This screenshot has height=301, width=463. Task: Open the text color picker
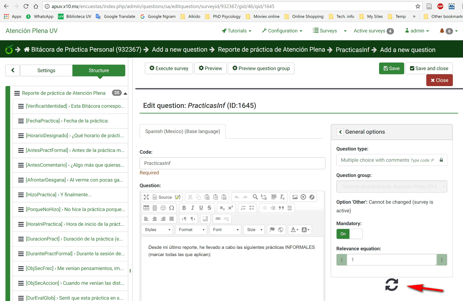(x=294, y=230)
